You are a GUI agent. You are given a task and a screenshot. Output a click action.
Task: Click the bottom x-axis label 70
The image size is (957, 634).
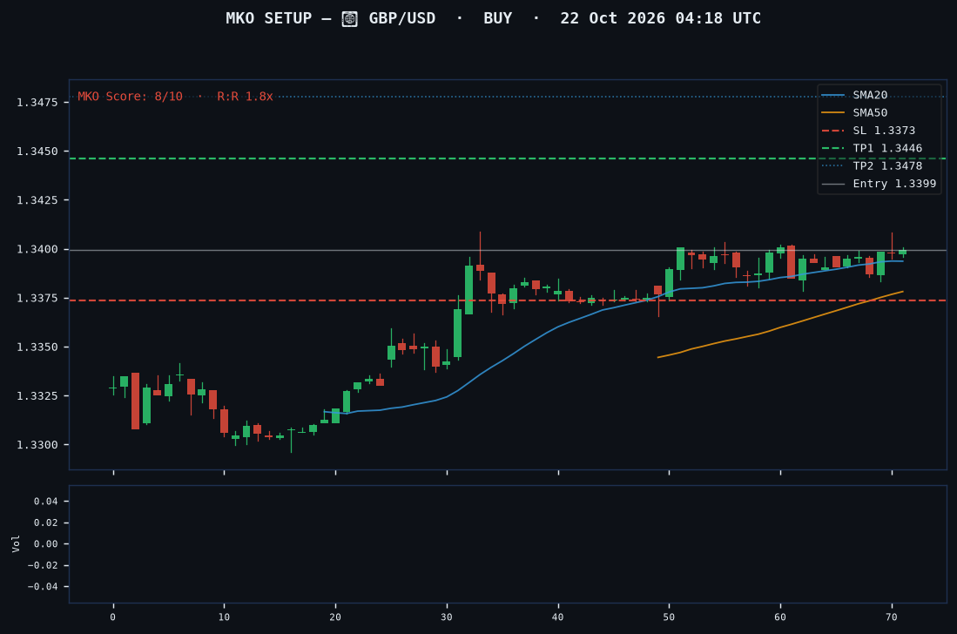(x=892, y=617)
